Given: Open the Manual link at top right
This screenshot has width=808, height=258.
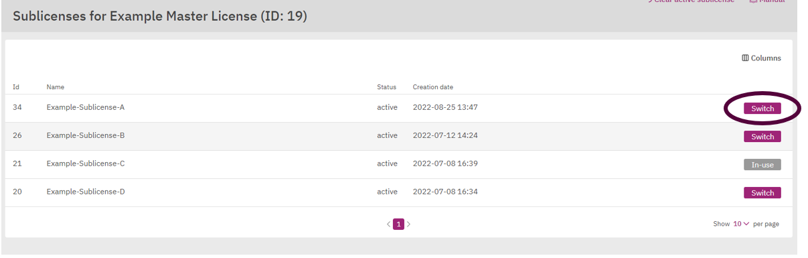Looking at the screenshot, I should (767, 1).
